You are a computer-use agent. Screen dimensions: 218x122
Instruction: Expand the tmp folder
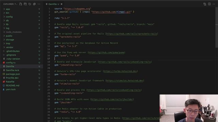coord(8,43)
